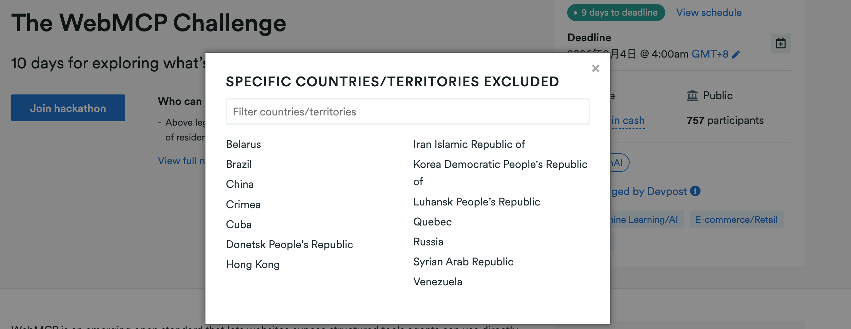
Task: Click the Join hackathon button
Action: [x=68, y=108]
